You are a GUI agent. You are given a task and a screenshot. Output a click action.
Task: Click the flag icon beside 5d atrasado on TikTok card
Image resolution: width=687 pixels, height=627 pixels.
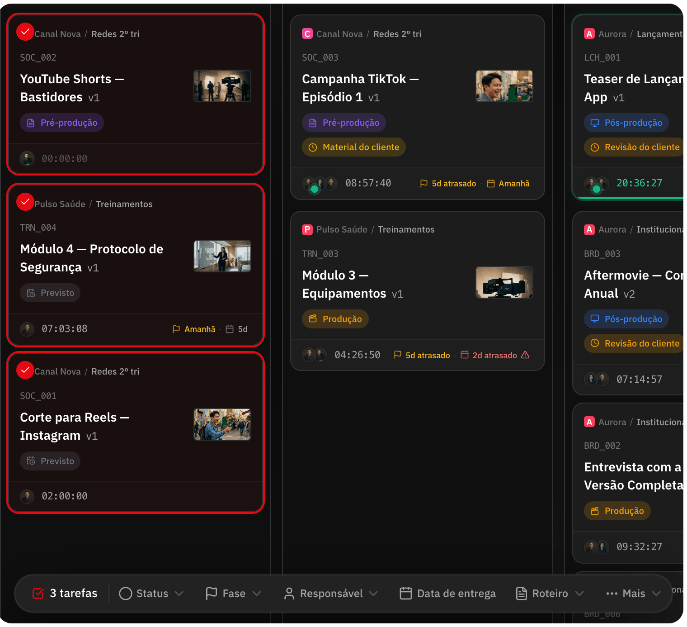424,183
